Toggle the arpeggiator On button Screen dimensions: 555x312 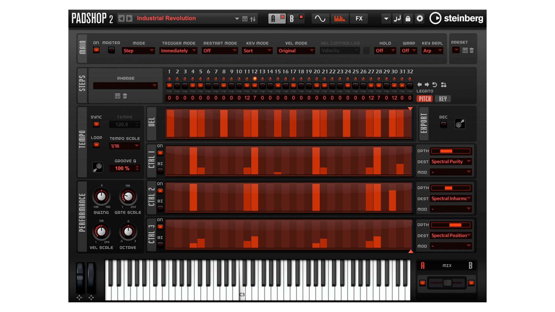[96, 50]
